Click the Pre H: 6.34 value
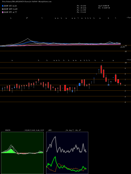The image size is (131, 174). tap(81, 8)
